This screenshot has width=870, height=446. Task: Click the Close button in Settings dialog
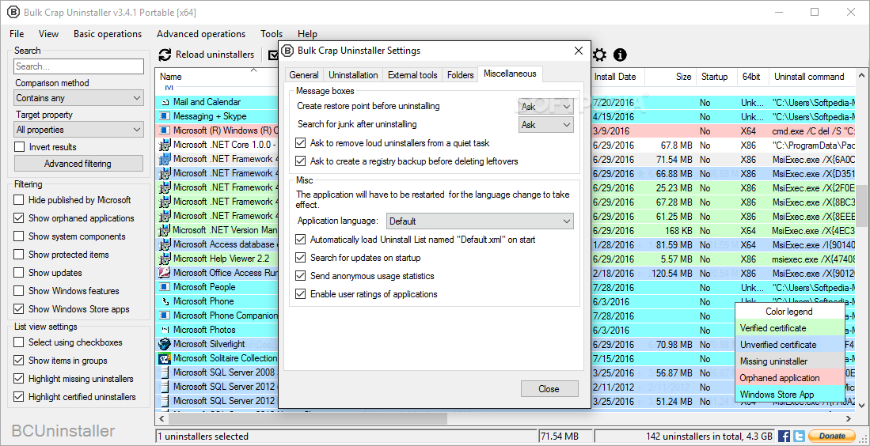[549, 389]
